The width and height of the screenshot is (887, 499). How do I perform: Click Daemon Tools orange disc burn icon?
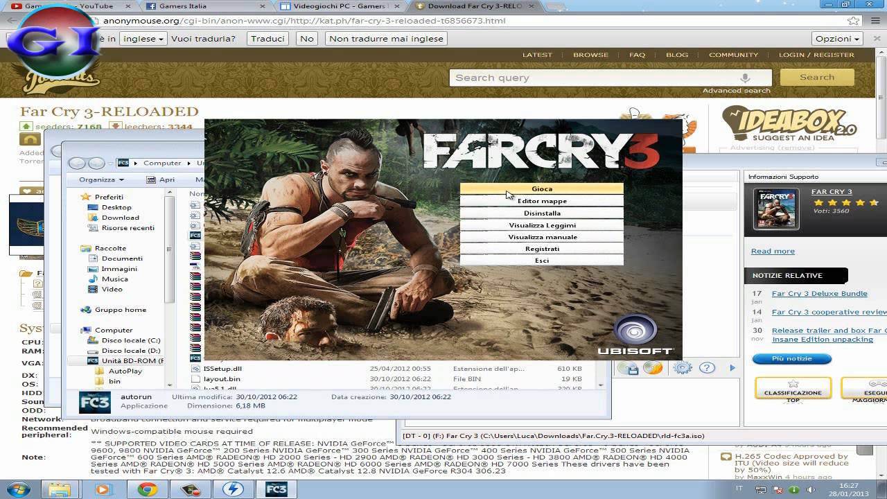[x=653, y=368]
